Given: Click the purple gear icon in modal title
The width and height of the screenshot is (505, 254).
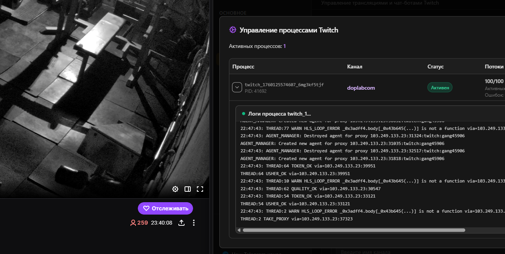Looking at the screenshot, I should point(232,30).
